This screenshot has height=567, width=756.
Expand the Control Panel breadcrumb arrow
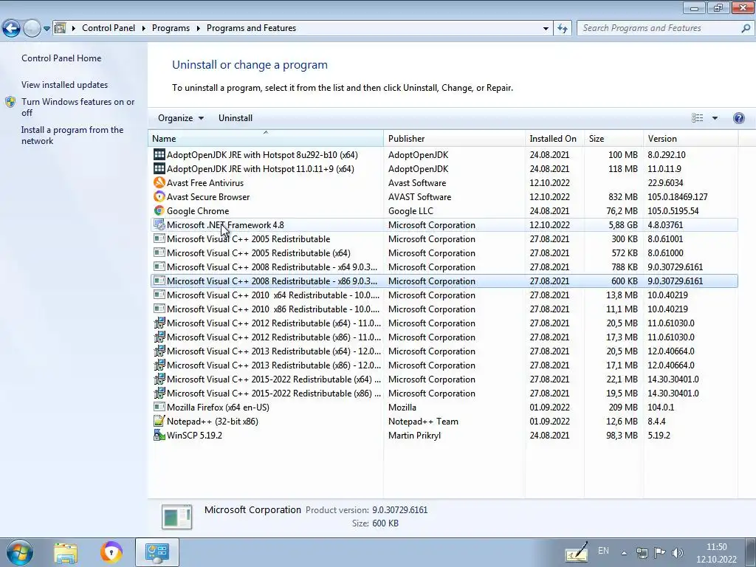click(144, 29)
